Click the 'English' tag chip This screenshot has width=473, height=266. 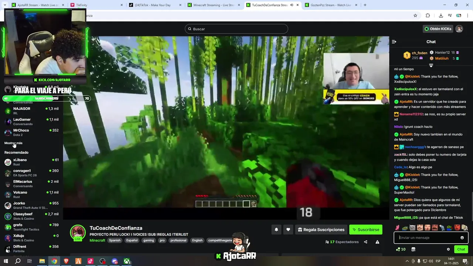point(197,240)
